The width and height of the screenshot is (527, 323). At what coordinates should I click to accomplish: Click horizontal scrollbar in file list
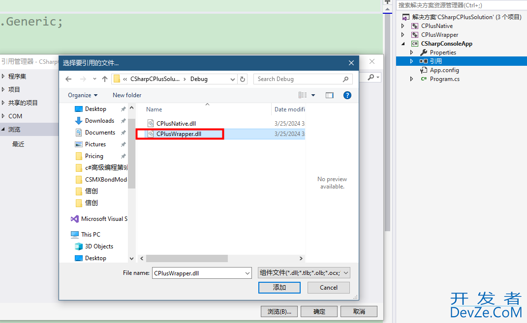pos(187,258)
